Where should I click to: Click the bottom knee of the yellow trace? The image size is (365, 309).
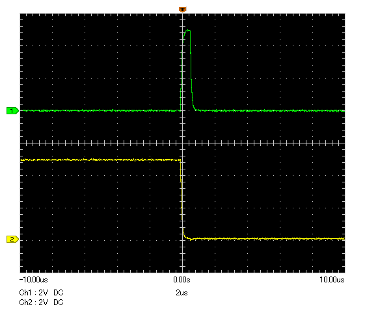186,237
